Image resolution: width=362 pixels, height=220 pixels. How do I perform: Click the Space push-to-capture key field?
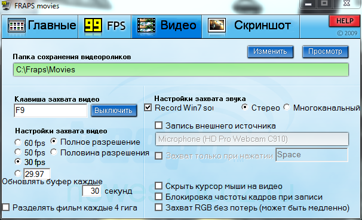[x=312, y=155]
